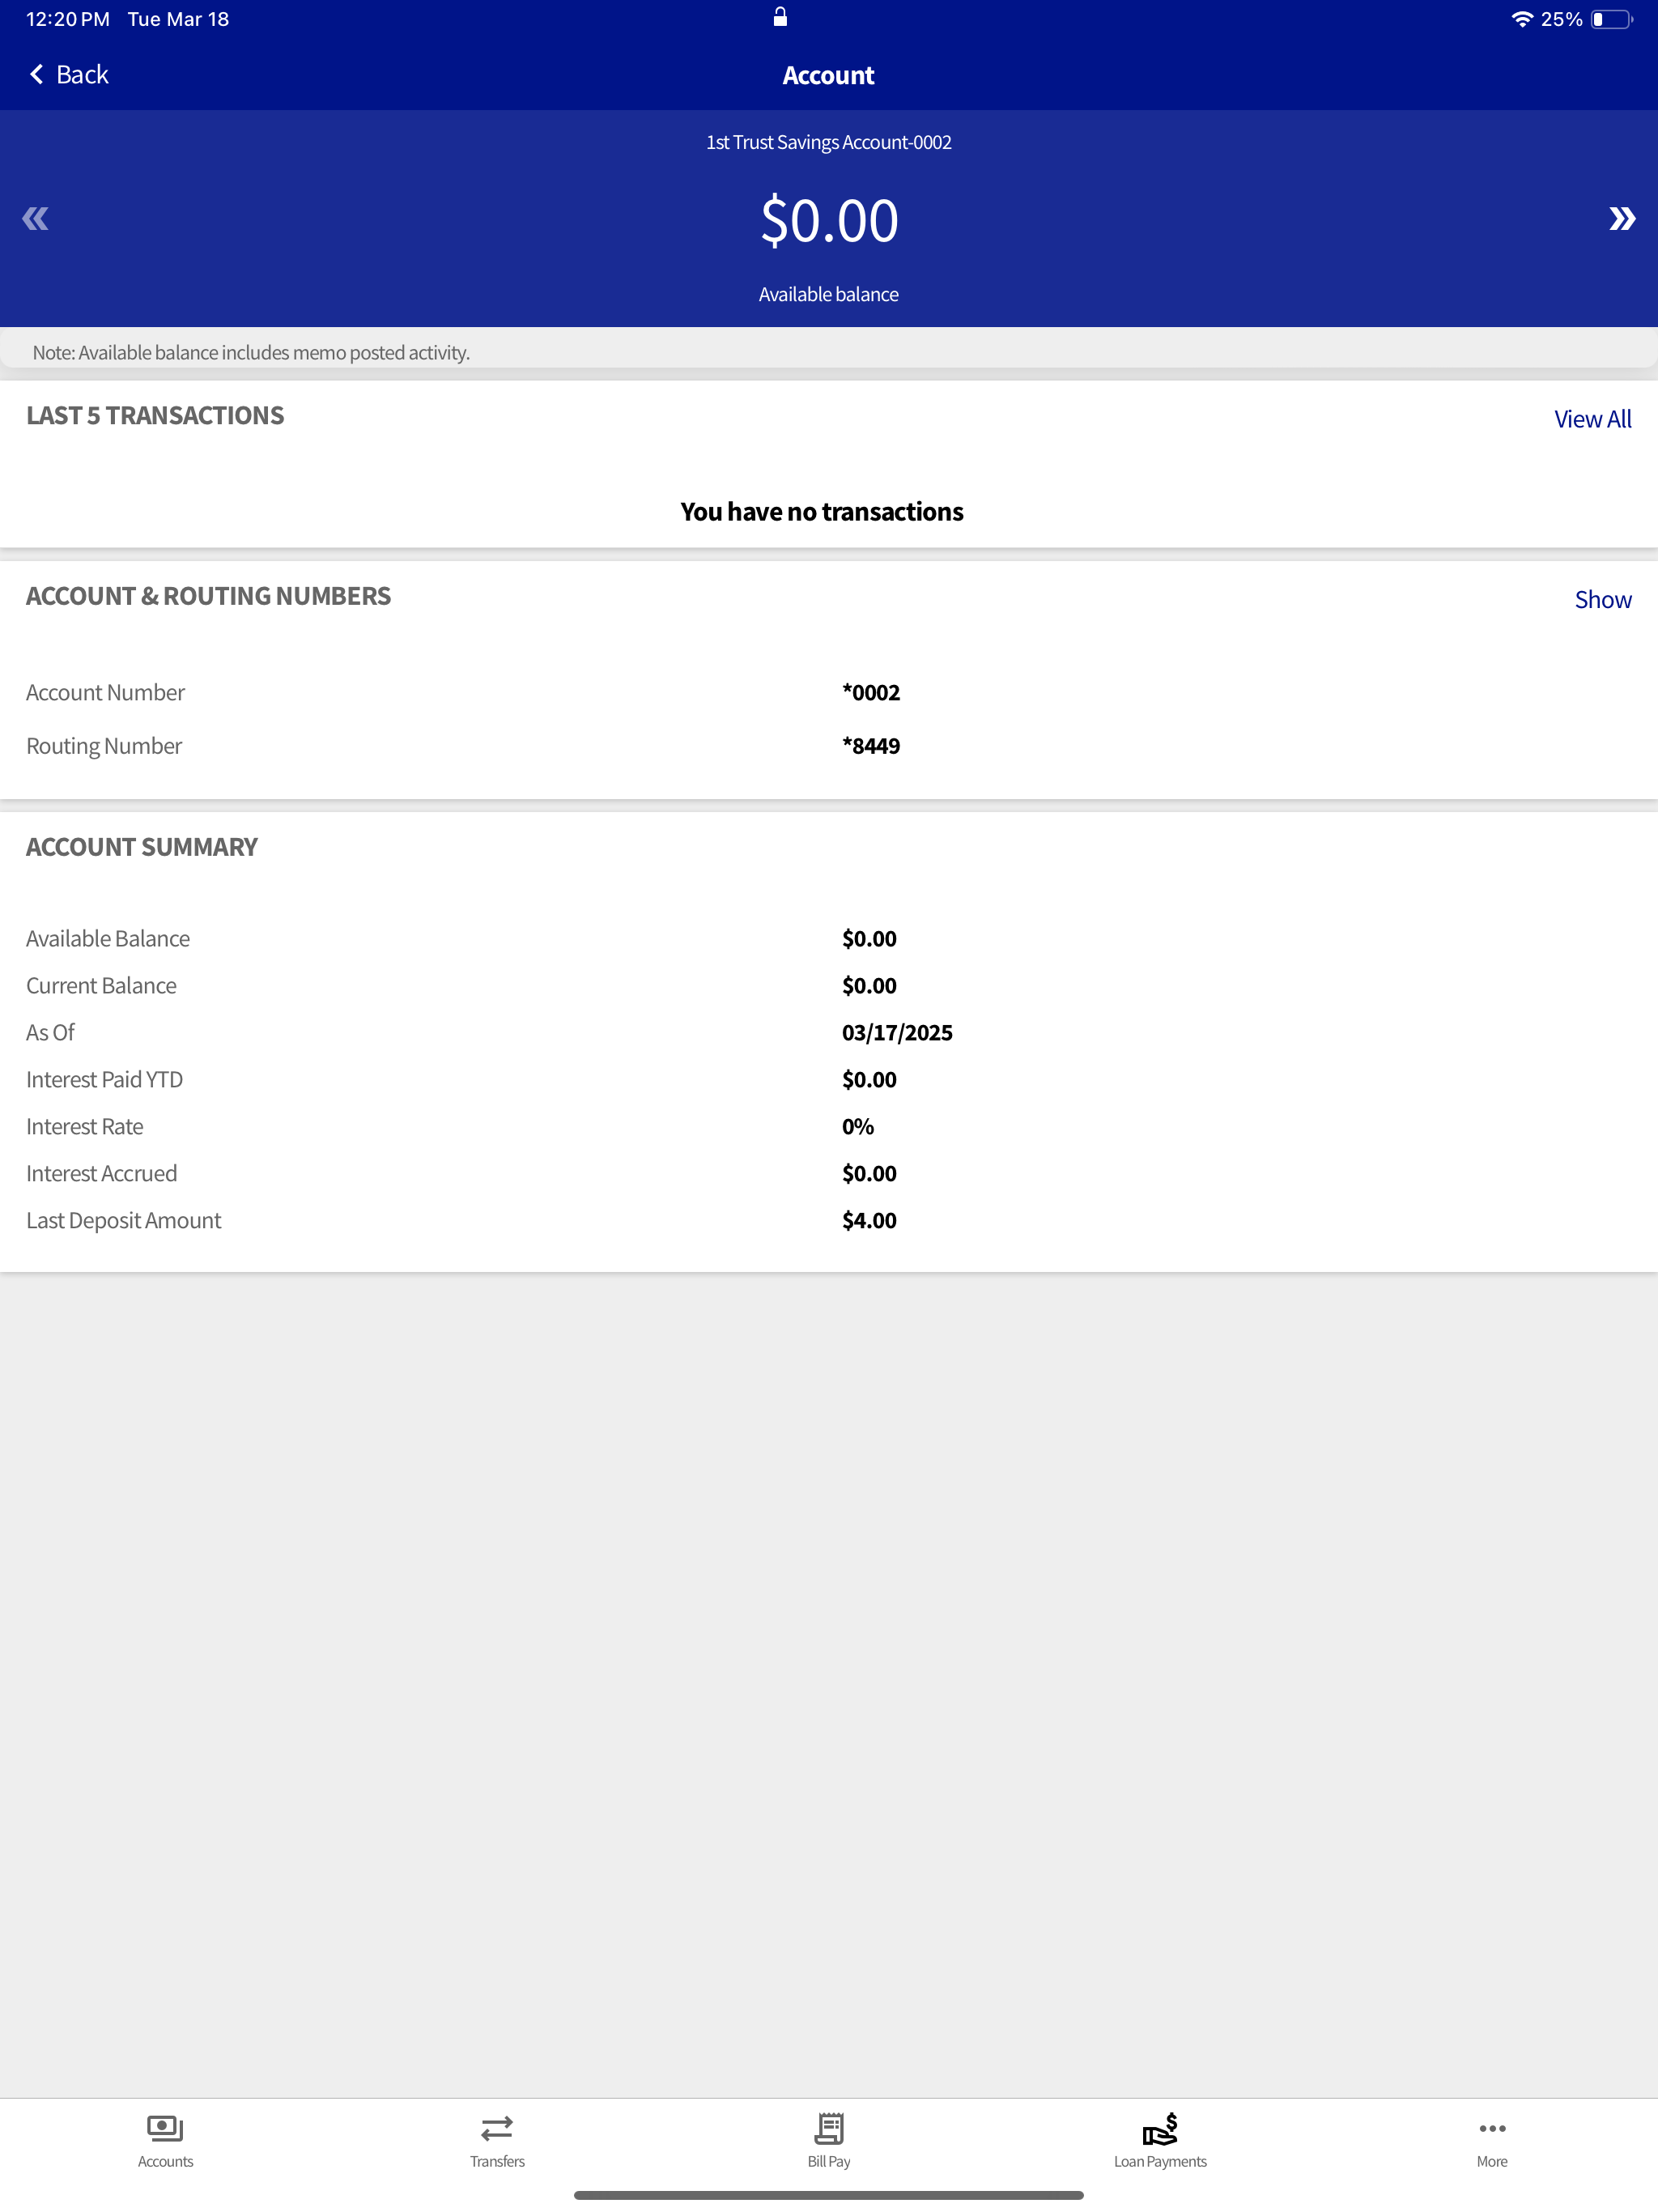Screen dimensions: 1658x2212
Task: Tap the home indicator bar
Action: coord(829,2195)
